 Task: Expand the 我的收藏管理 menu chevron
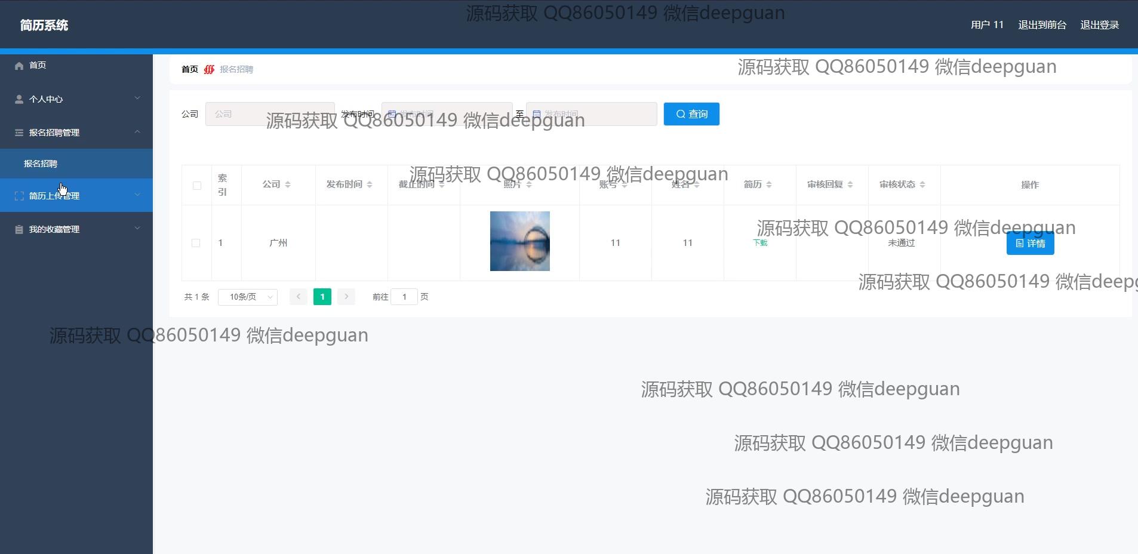137,229
